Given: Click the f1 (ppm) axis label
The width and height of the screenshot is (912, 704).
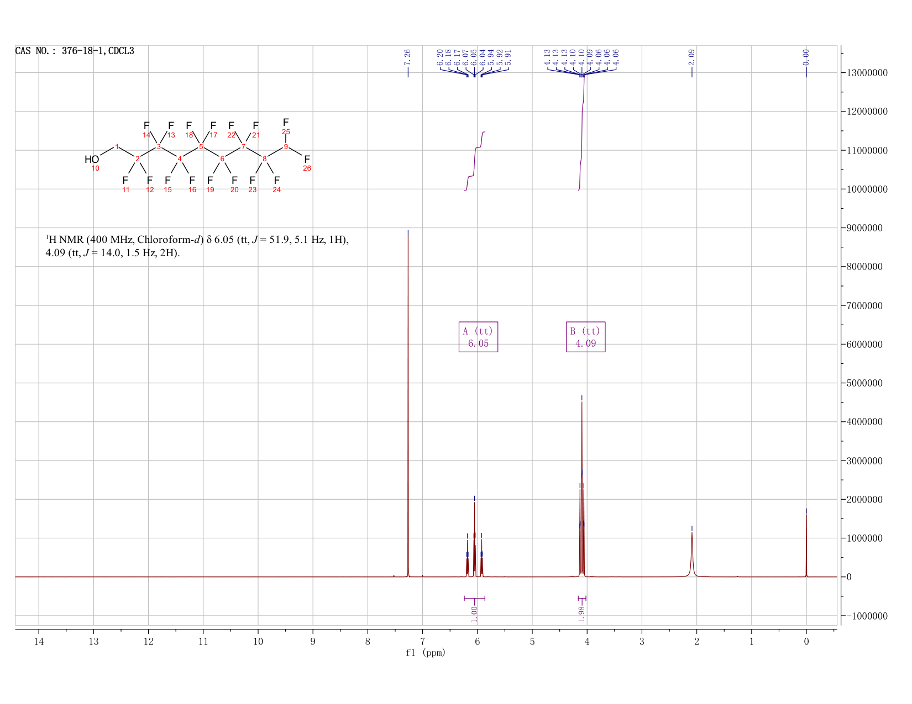Looking at the screenshot, I should coord(426,653).
